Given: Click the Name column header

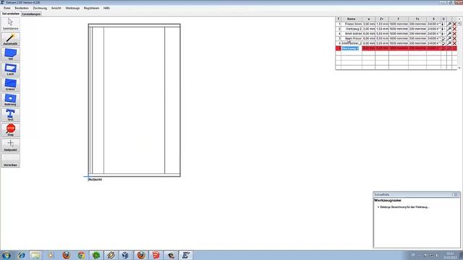Looking at the screenshot, I should pyautogui.click(x=352, y=19).
